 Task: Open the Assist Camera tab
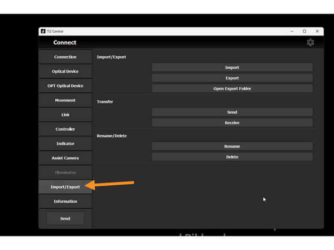(x=65, y=158)
